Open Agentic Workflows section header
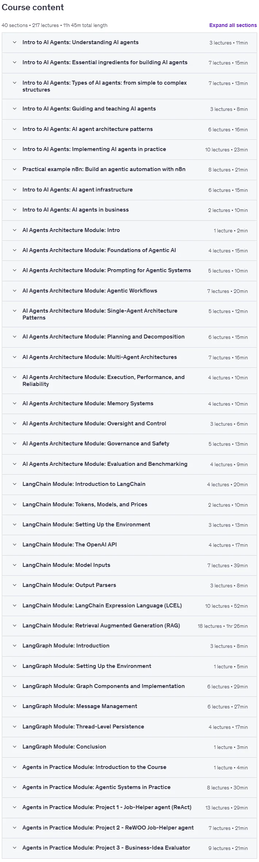 [129, 291]
